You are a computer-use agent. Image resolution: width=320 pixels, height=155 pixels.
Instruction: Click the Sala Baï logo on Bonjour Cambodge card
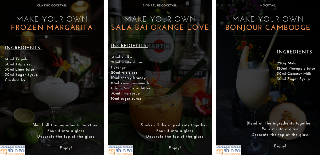click(x=228, y=150)
